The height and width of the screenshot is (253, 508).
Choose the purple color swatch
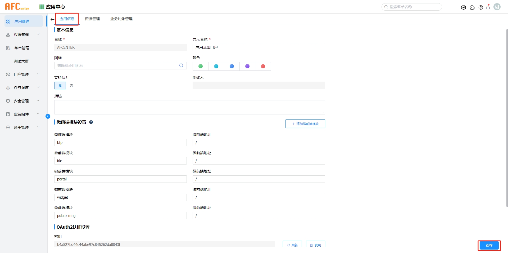pos(247,66)
